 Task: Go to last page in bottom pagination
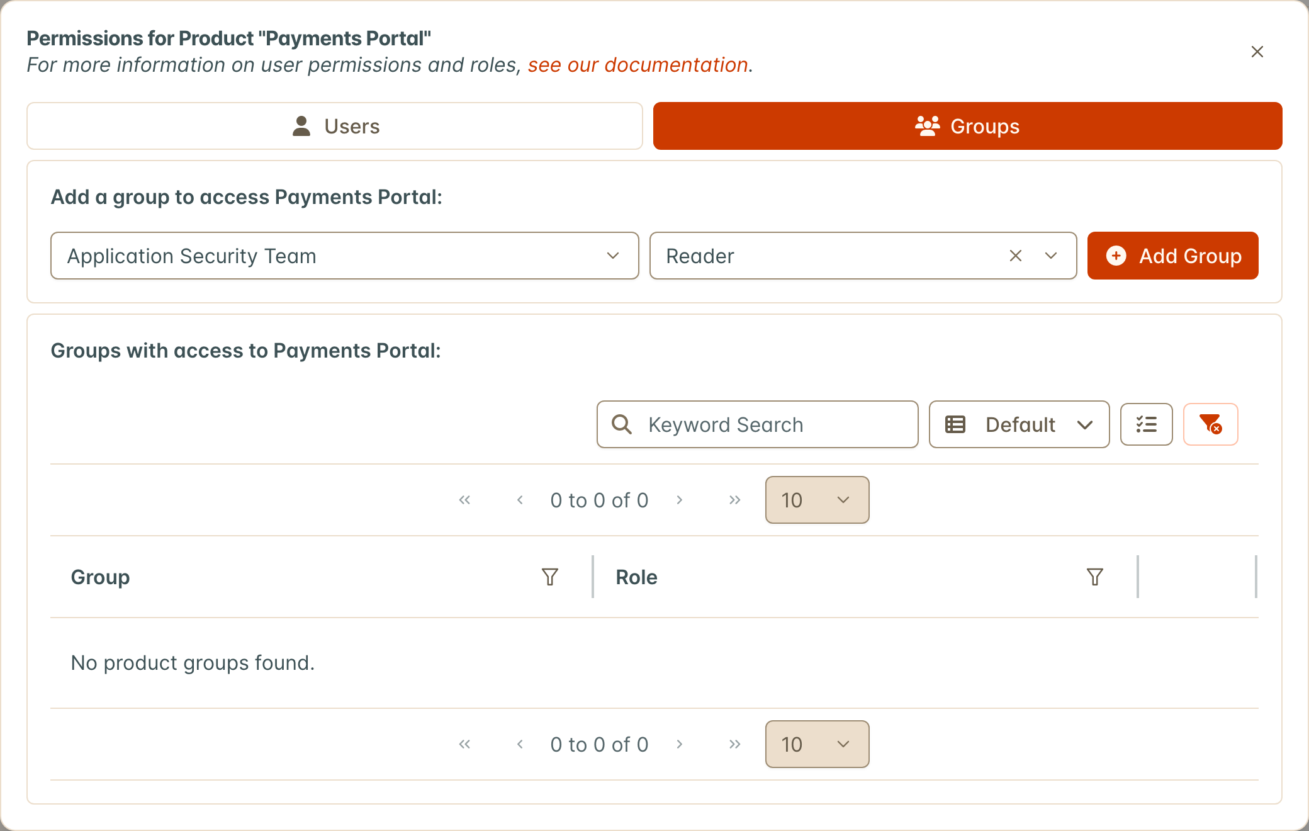pyautogui.click(x=734, y=744)
